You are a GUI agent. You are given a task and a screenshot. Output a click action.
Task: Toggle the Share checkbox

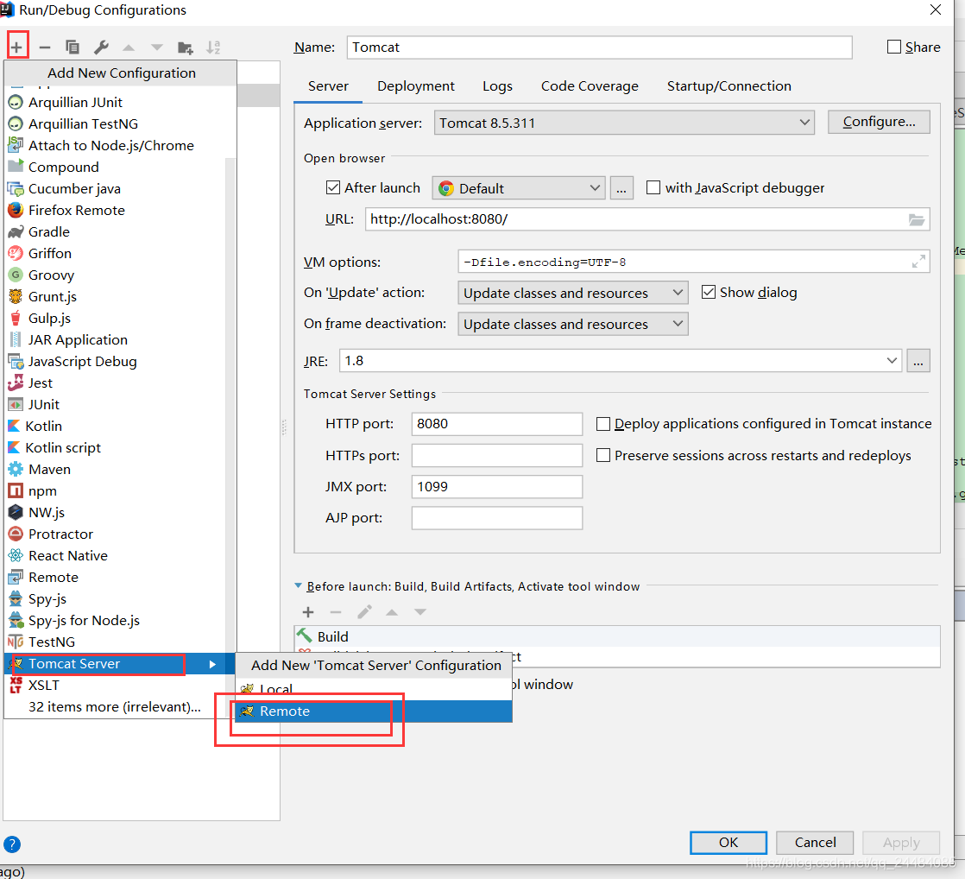tap(893, 47)
